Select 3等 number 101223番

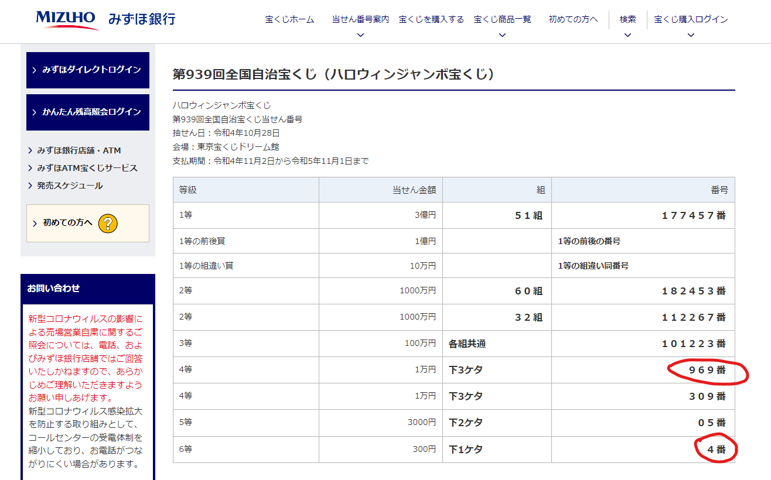(x=694, y=344)
